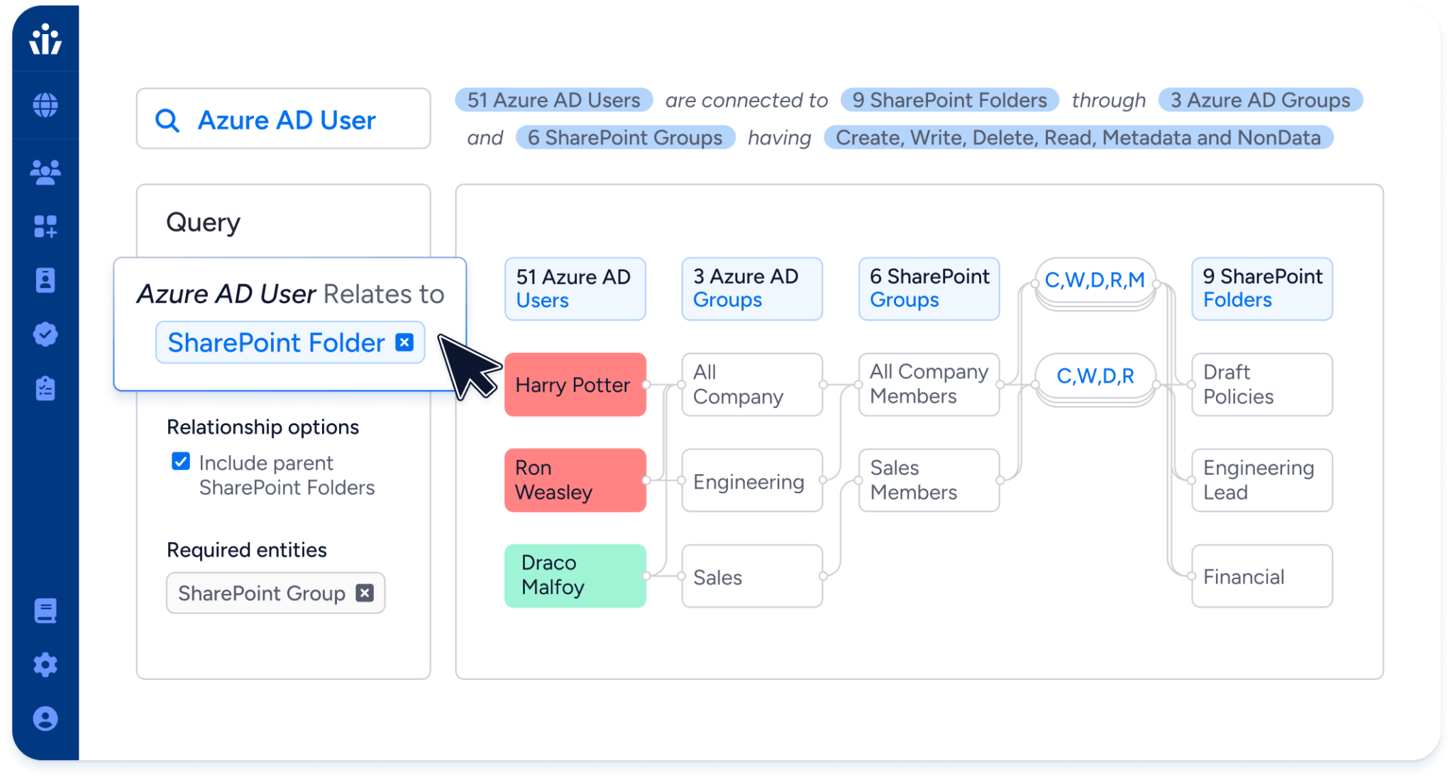The height and width of the screenshot is (780, 1453).
Task: Select the Draco Malfoy green node
Action: 575,575
